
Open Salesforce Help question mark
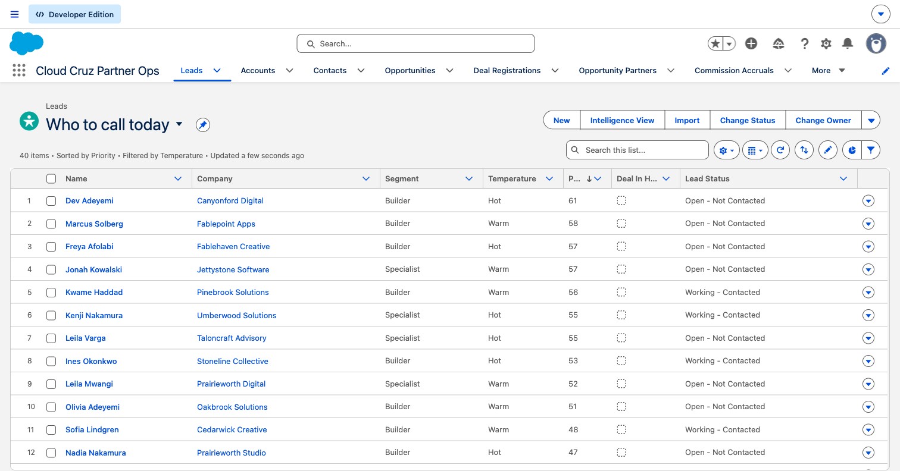point(805,43)
